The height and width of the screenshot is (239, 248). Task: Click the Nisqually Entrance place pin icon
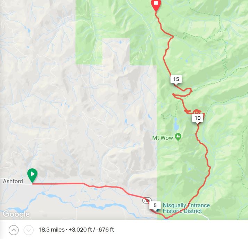pyautogui.click(x=157, y=211)
